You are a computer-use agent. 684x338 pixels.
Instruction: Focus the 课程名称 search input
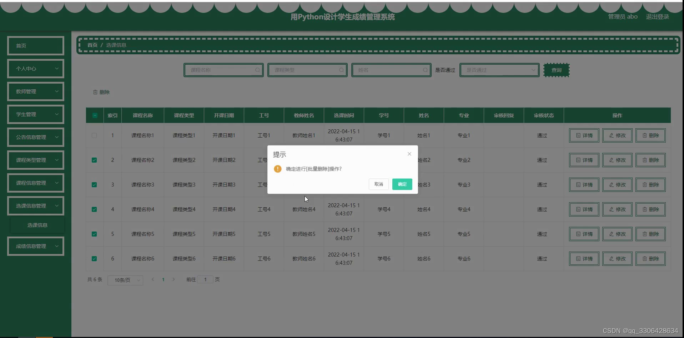tap(223, 70)
